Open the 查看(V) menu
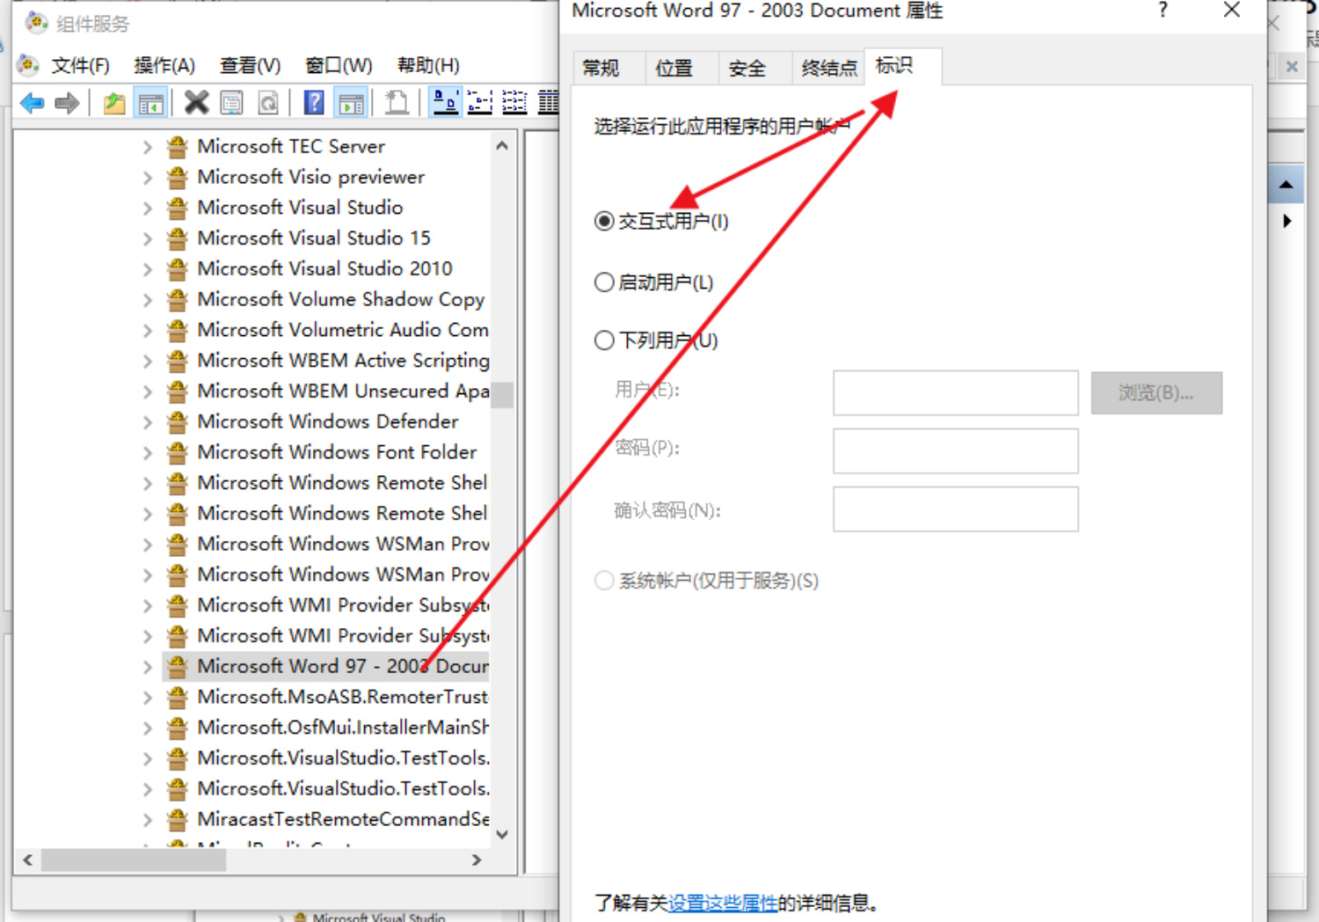Screen dimensions: 1319x922 point(251,65)
